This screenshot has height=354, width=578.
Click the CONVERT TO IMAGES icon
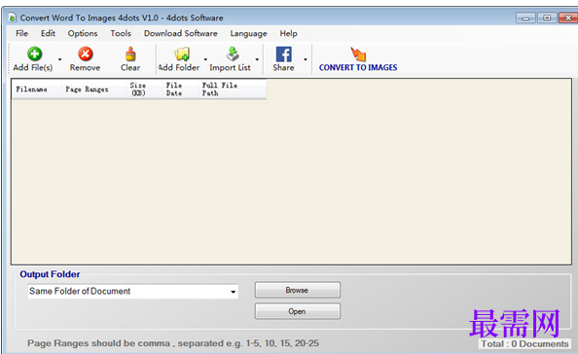click(358, 53)
